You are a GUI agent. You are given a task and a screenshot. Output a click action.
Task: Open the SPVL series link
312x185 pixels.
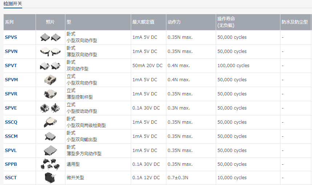click(11, 151)
